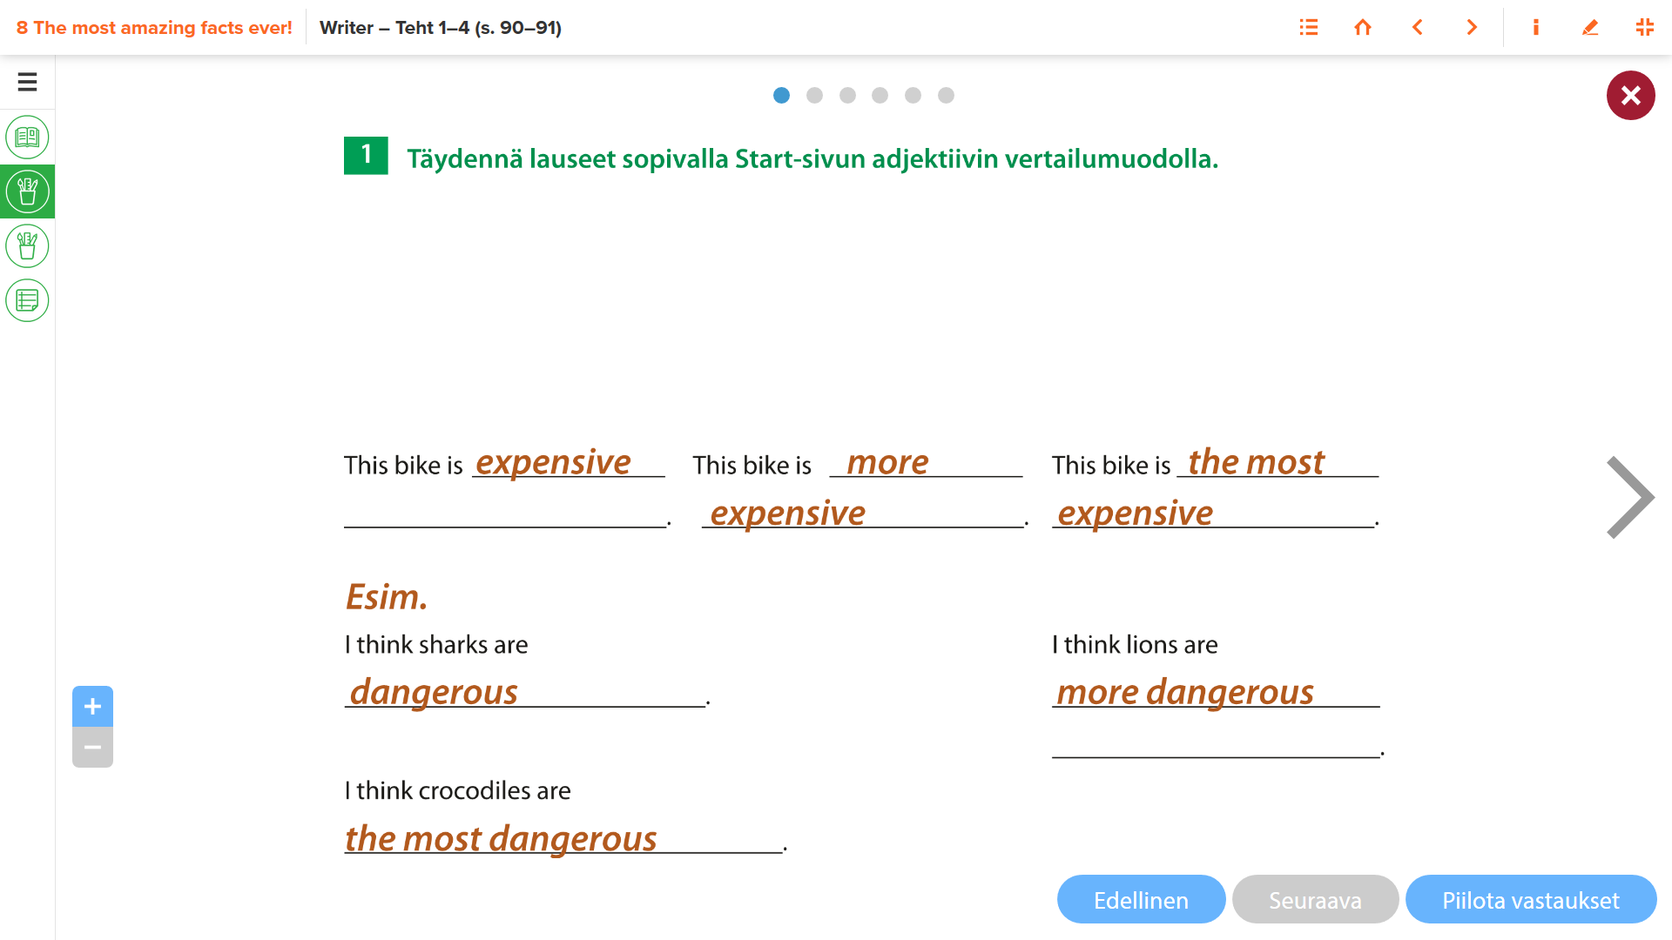Open chapter title 'The most amazing facts ever!'

click(154, 28)
